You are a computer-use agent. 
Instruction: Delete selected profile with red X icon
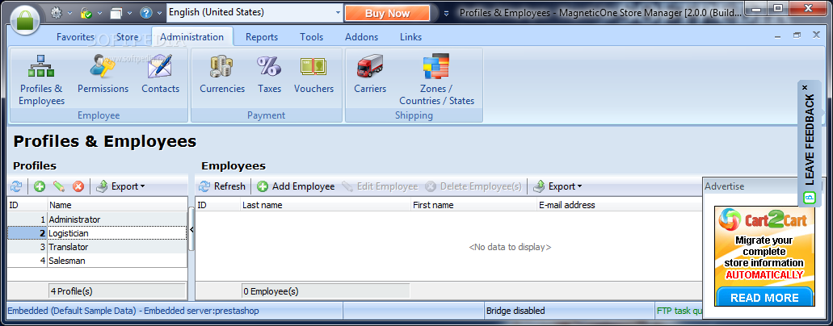coord(78,186)
